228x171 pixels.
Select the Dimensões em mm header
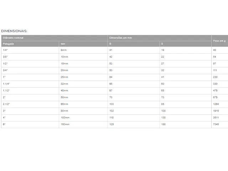160,38
